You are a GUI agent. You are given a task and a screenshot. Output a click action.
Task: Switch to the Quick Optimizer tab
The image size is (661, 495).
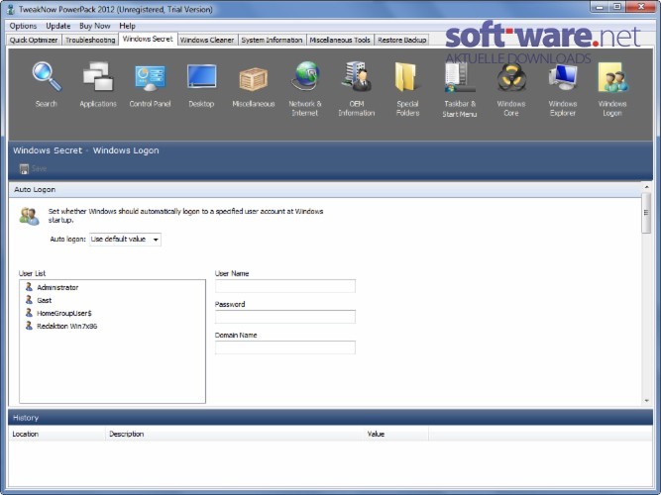(x=34, y=40)
